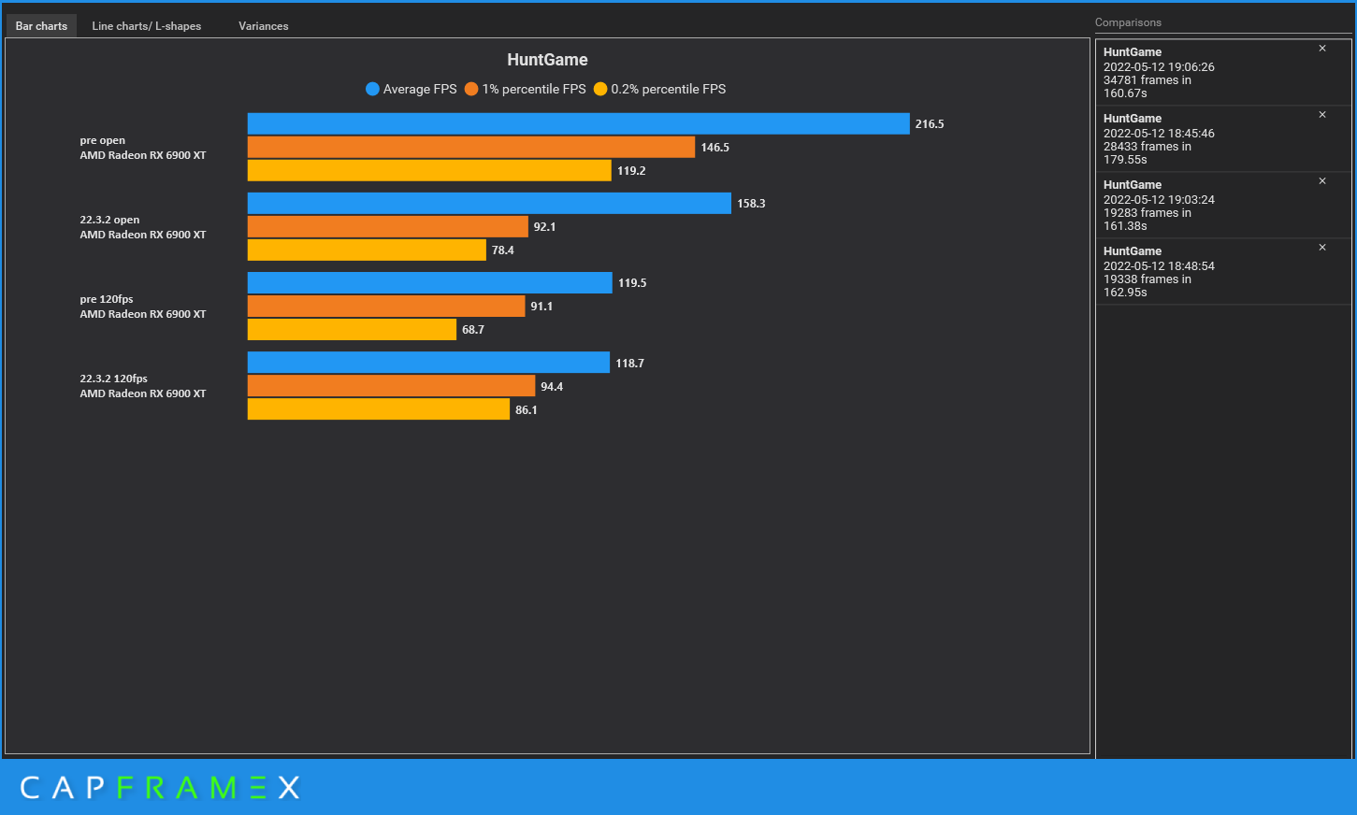Click the '22.3.2 120fps' chart row label
1357x815 pixels.
tap(143, 386)
